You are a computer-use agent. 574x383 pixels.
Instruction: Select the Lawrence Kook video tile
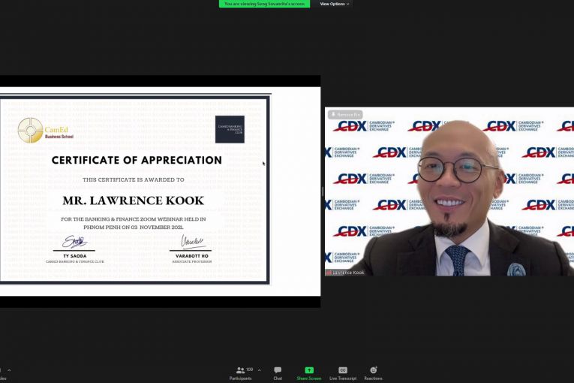coord(449,191)
